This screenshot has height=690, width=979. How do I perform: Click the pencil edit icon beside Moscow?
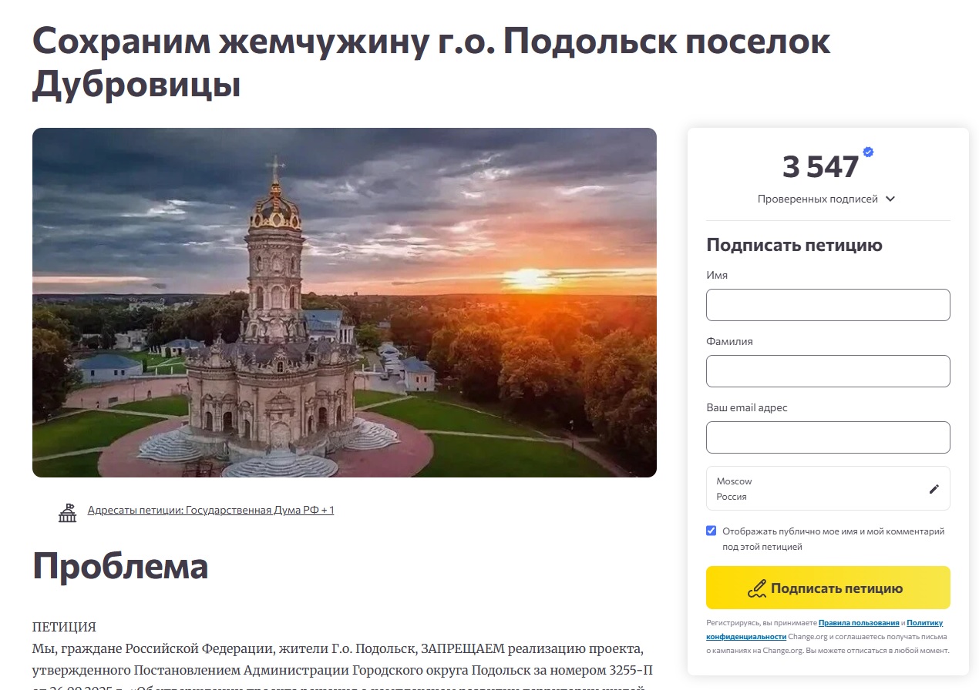point(934,489)
